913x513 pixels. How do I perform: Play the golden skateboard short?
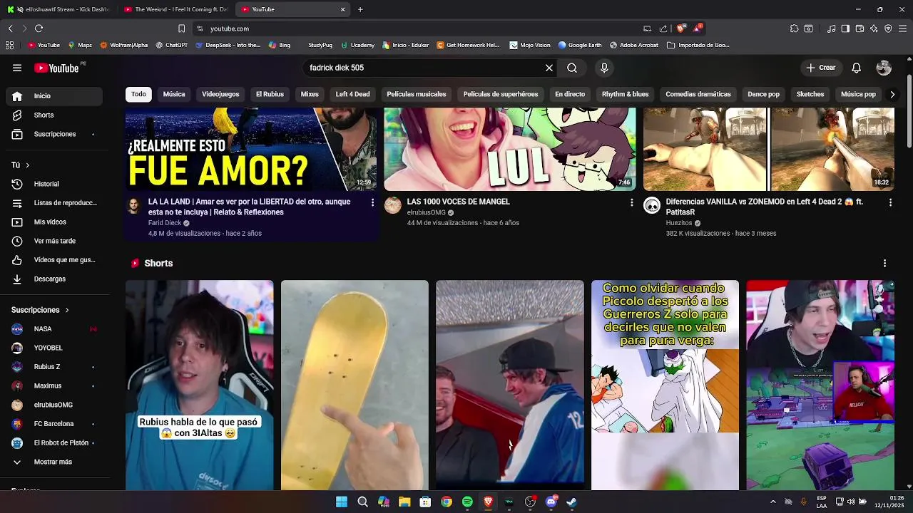click(x=355, y=385)
